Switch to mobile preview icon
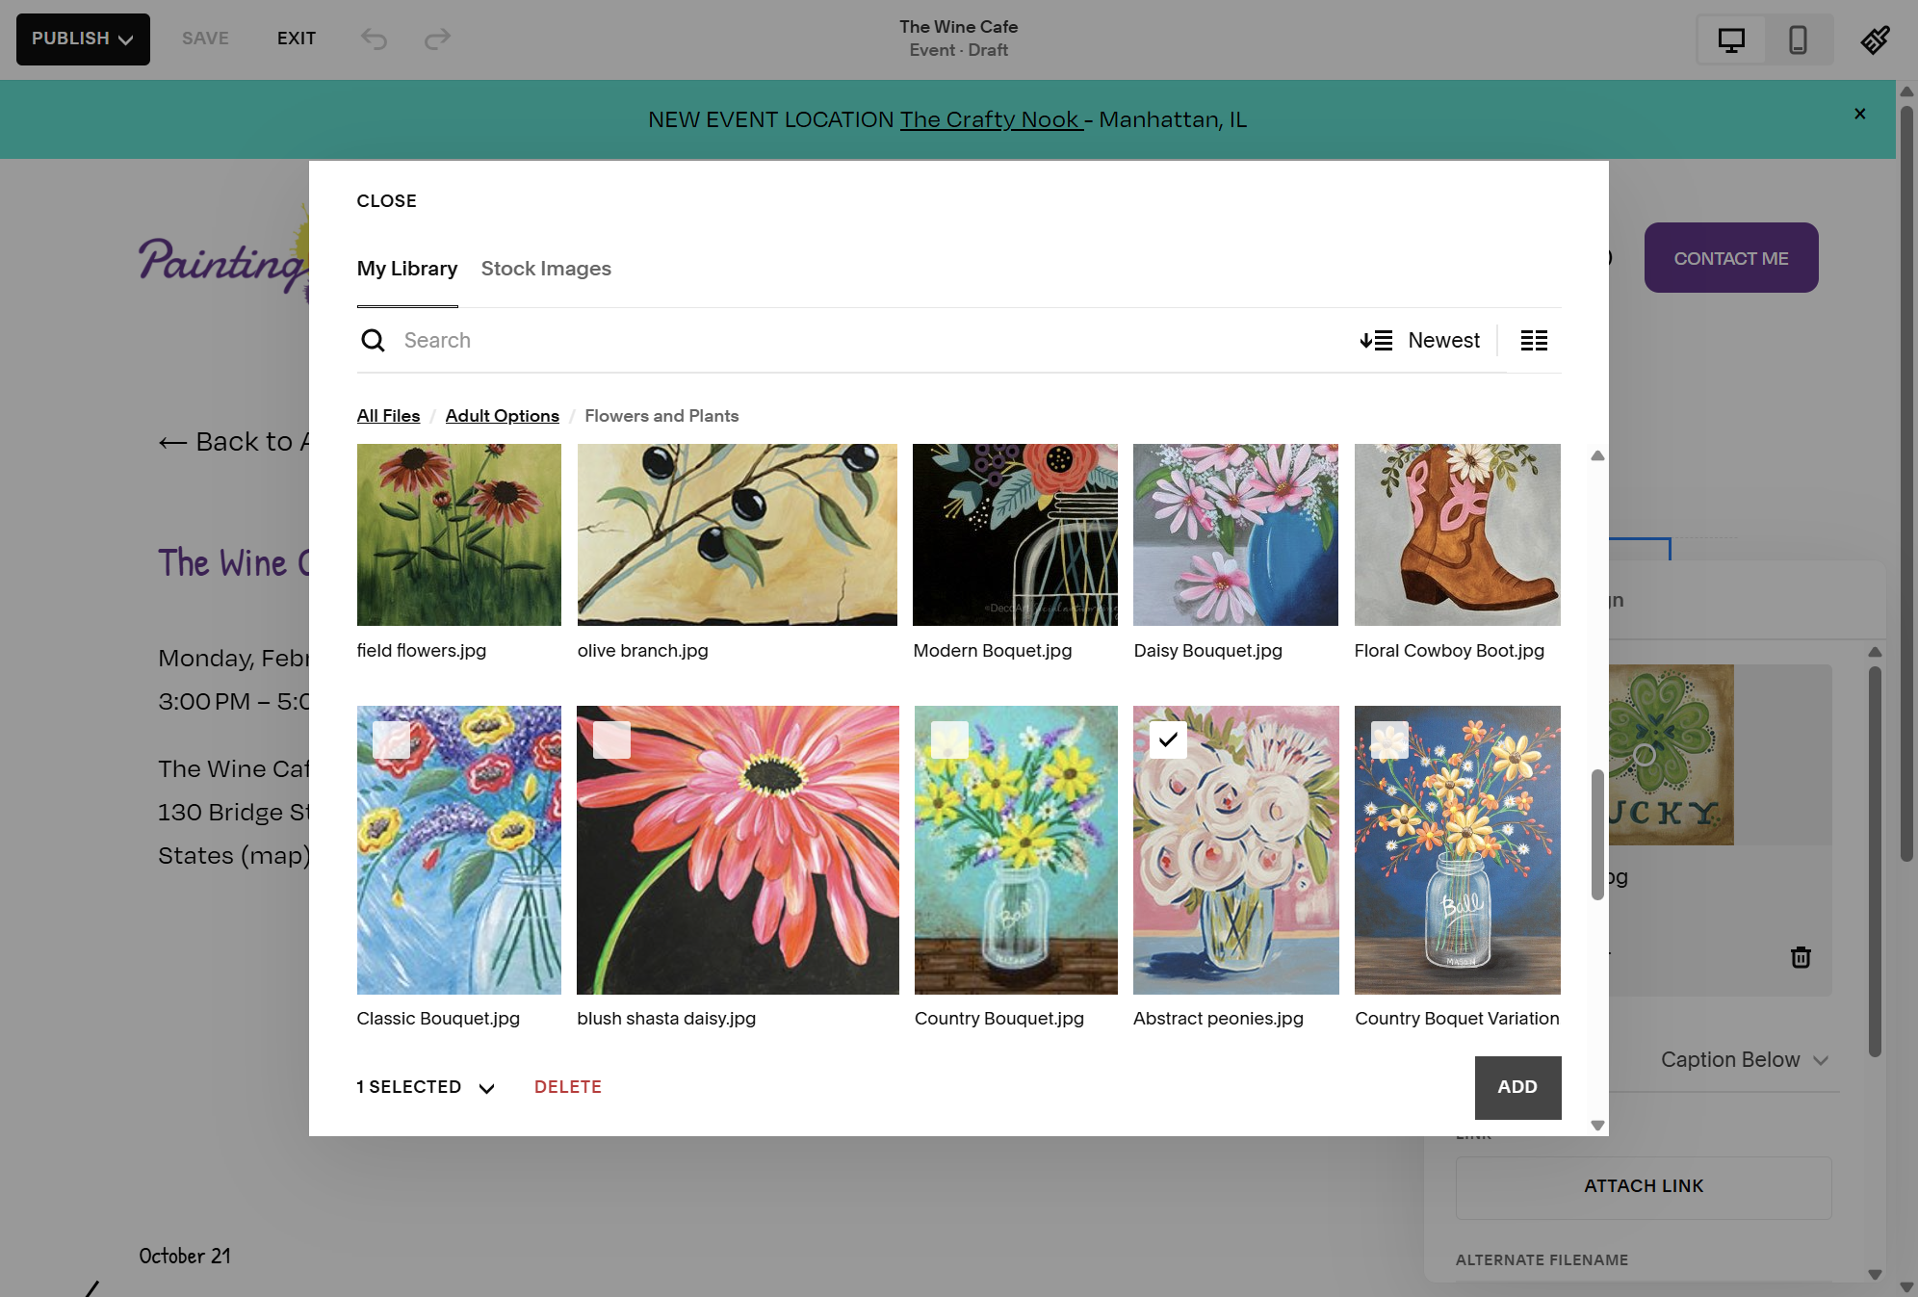 1798,39
